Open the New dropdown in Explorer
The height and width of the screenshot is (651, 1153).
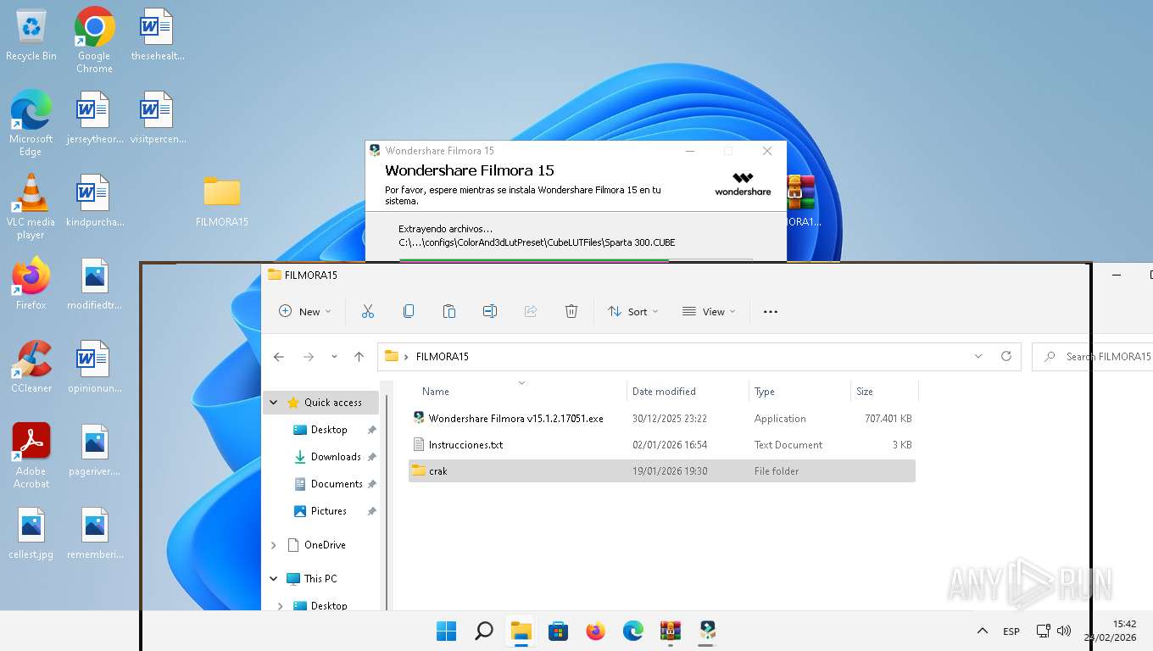(x=305, y=311)
